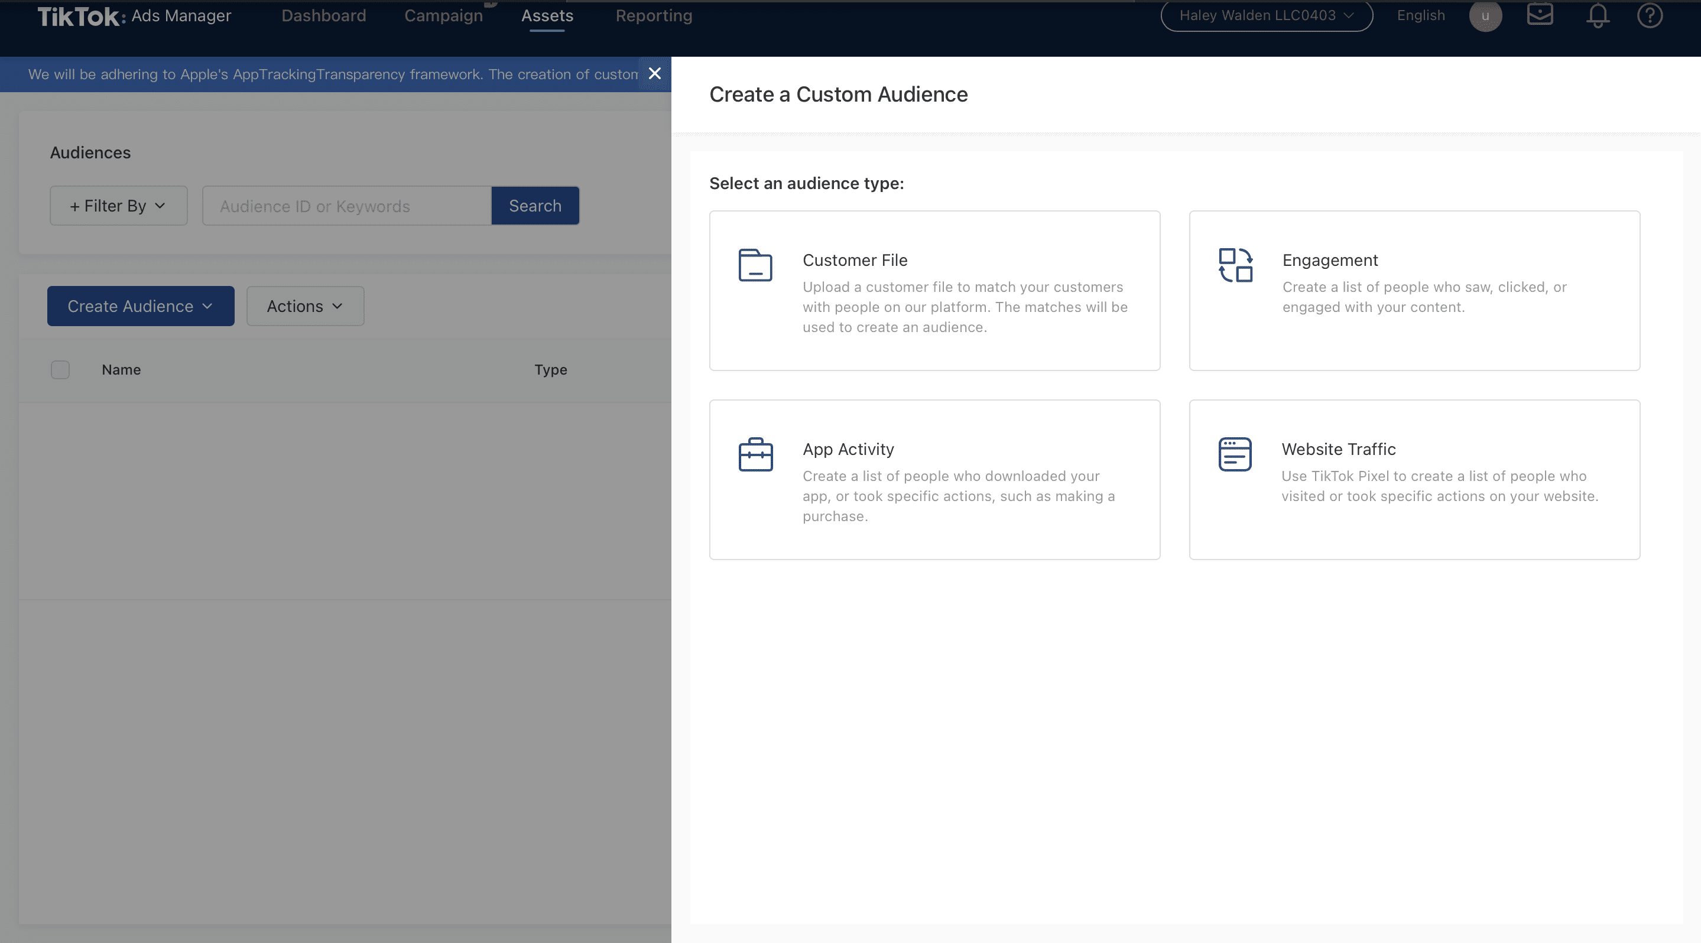Click the App Activity briefcase icon
The image size is (1701, 943).
coord(755,455)
